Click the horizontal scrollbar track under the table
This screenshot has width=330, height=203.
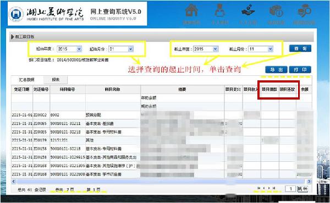coord(161,182)
